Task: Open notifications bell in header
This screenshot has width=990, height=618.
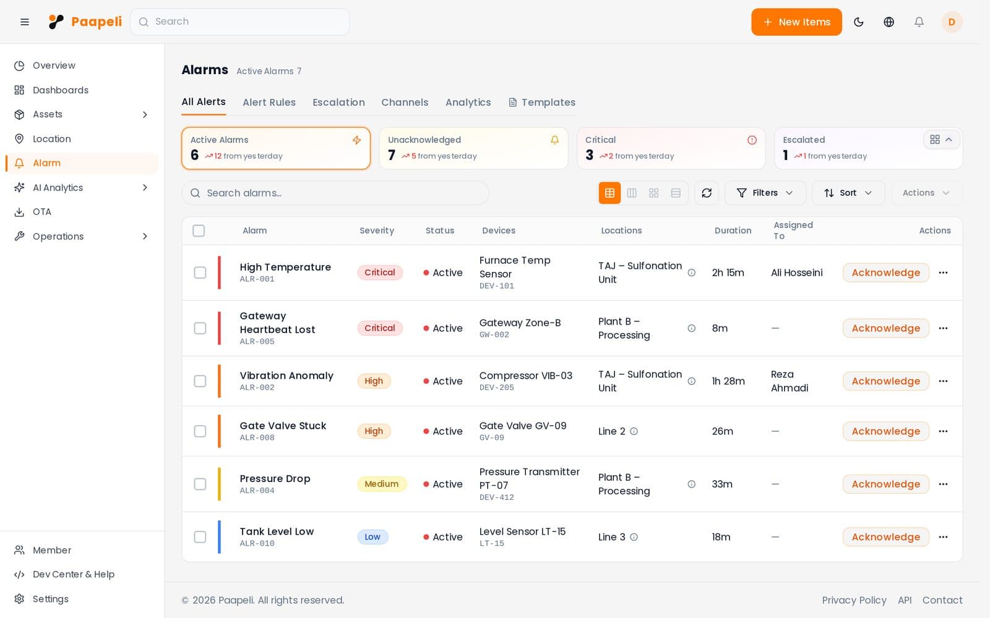Action: 919,22
